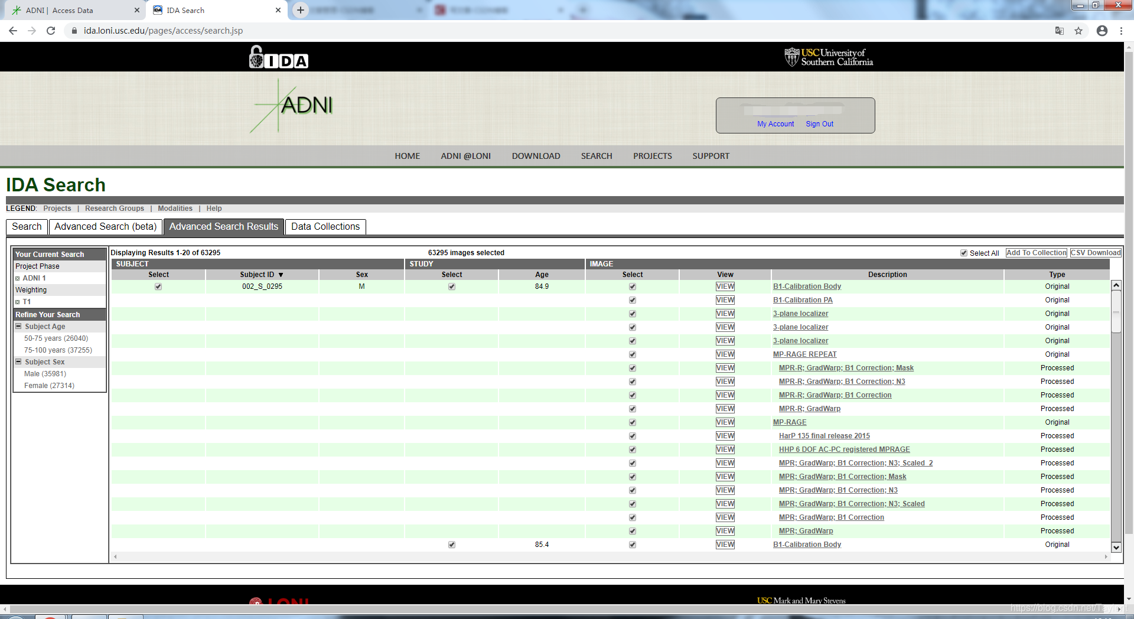The height and width of the screenshot is (619, 1134).
Task: Uncheck image checkbox for B1-Calibration PA
Action: coord(633,300)
